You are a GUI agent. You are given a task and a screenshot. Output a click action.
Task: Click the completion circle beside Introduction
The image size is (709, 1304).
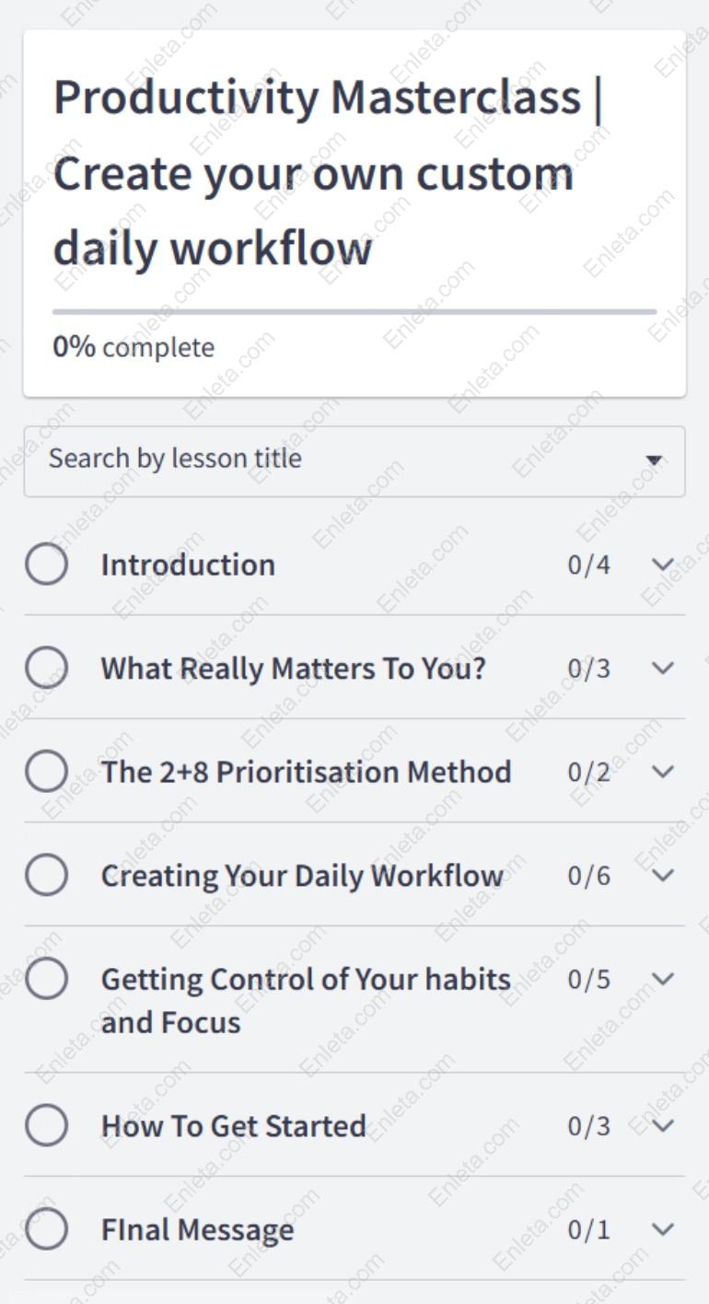[47, 564]
